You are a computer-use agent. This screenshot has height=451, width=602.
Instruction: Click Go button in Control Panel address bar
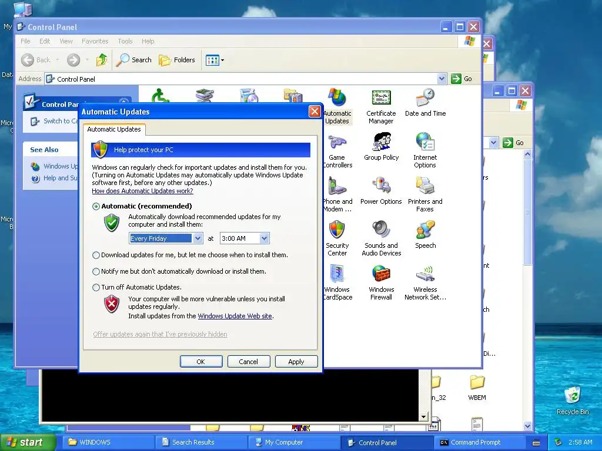point(461,79)
